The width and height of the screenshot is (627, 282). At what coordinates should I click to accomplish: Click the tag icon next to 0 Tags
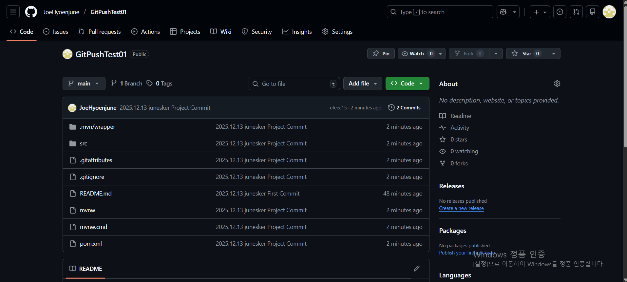click(x=150, y=84)
